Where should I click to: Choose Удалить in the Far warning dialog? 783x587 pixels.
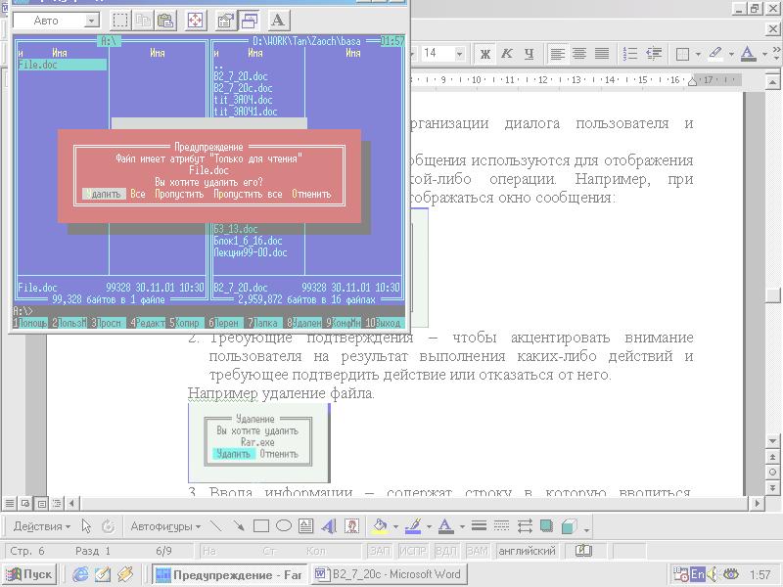[104, 194]
